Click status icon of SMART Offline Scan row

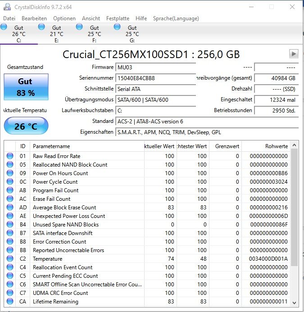10,285
